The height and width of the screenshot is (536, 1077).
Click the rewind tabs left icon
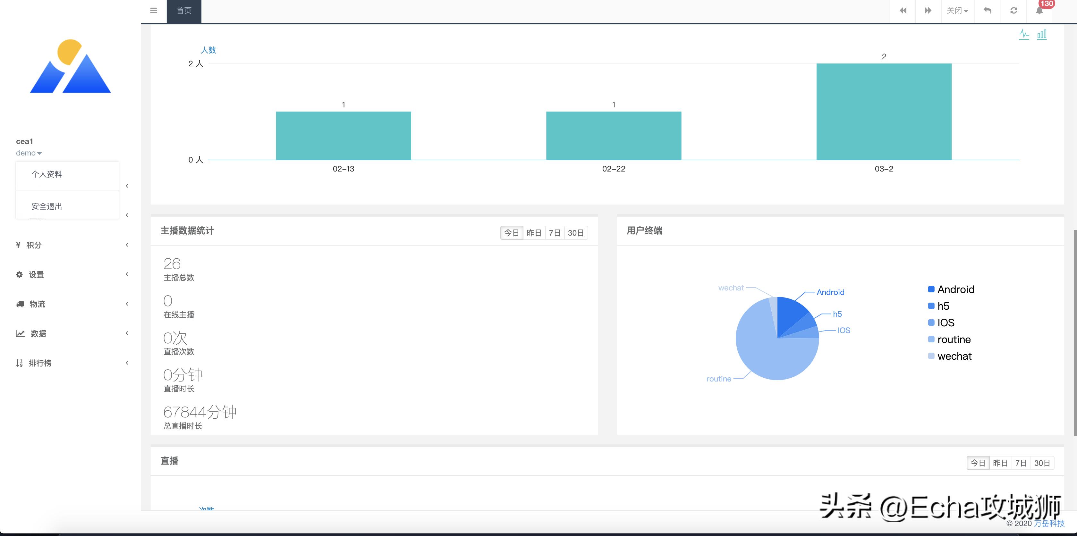click(x=903, y=11)
